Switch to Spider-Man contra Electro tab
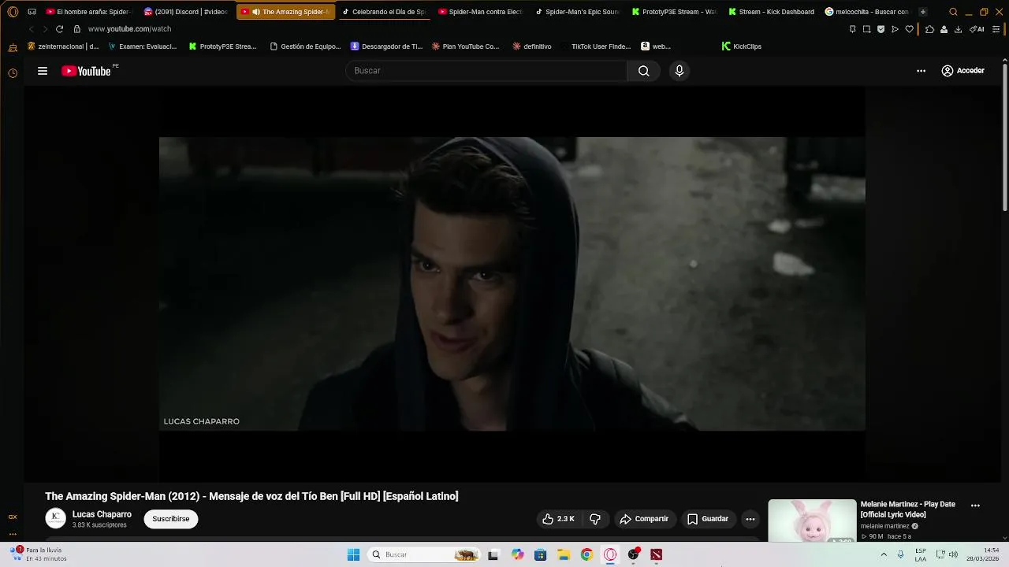This screenshot has width=1009, height=567. tap(480, 12)
